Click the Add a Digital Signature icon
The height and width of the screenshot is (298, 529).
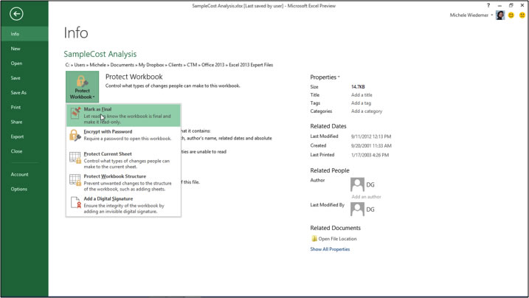(x=75, y=203)
